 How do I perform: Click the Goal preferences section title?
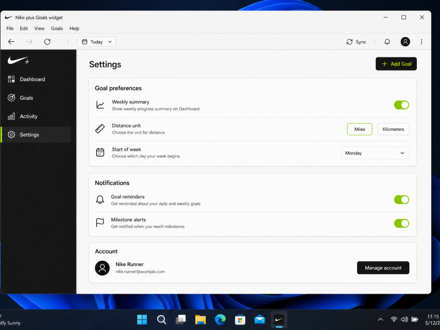pyautogui.click(x=118, y=88)
